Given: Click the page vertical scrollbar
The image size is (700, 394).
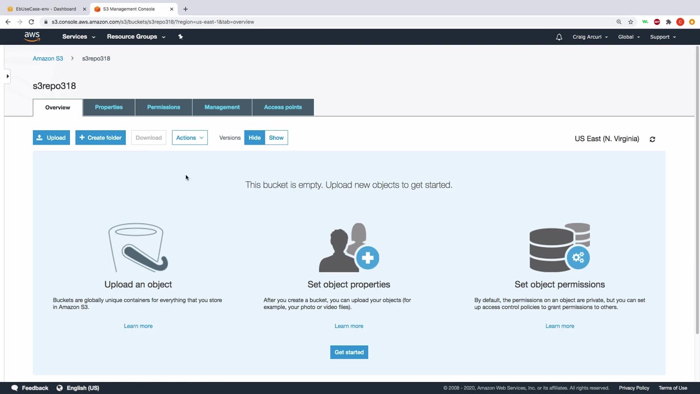Looking at the screenshot, I should pyautogui.click(x=697, y=190).
